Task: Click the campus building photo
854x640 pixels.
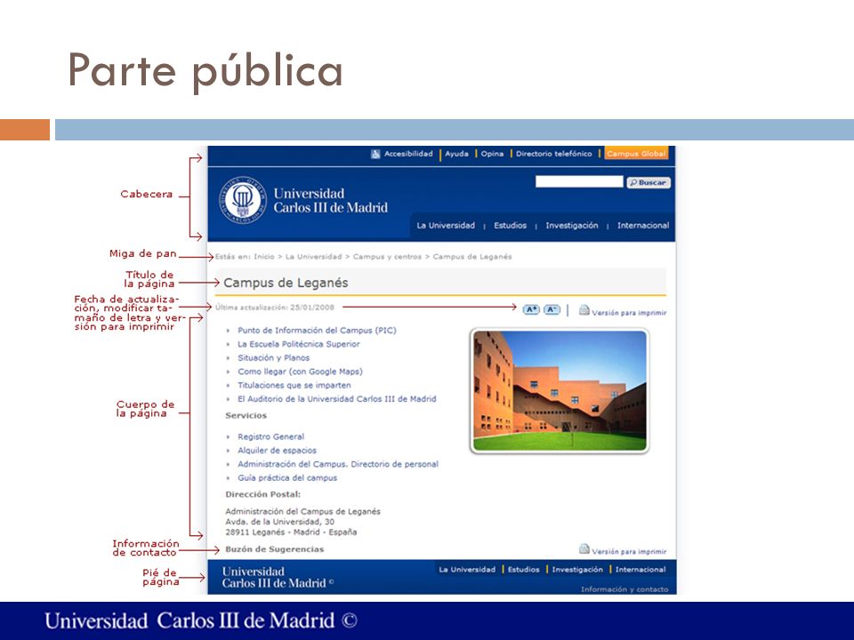Action: click(560, 391)
